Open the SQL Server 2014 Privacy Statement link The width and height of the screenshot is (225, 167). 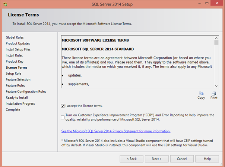(x=116, y=131)
